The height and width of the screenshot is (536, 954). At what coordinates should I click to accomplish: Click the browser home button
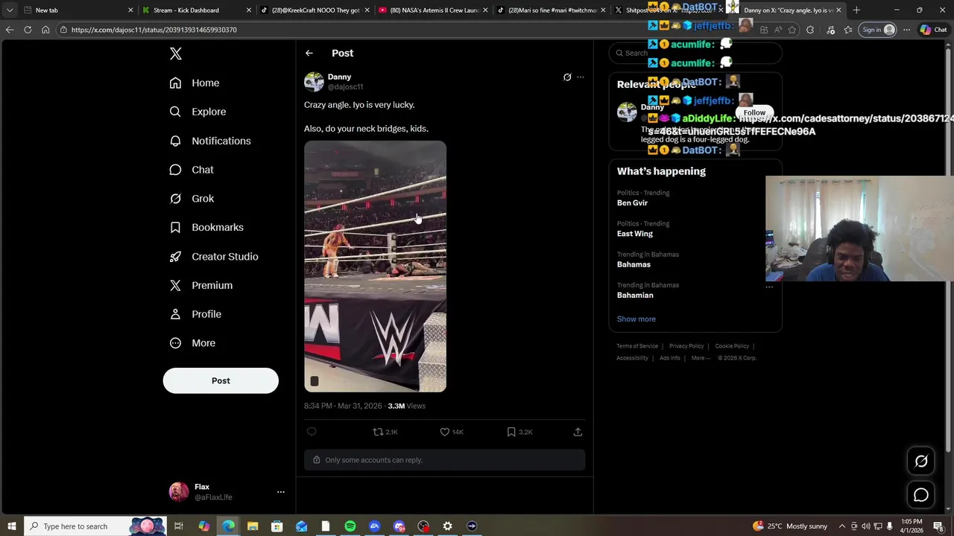click(45, 30)
